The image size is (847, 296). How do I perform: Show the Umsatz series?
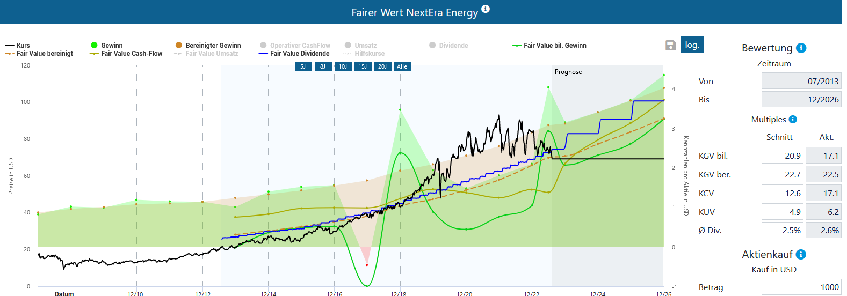[361, 46]
